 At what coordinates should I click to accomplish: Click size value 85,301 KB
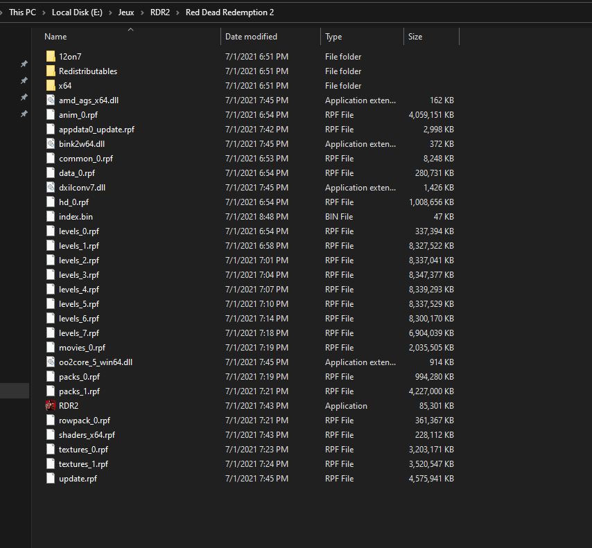point(437,406)
